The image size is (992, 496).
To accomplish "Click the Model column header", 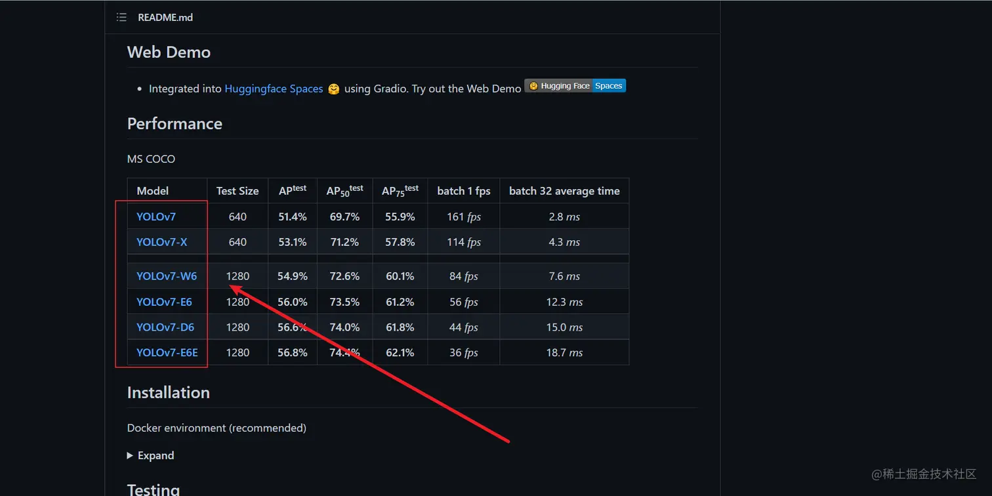I will coord(152,191).
